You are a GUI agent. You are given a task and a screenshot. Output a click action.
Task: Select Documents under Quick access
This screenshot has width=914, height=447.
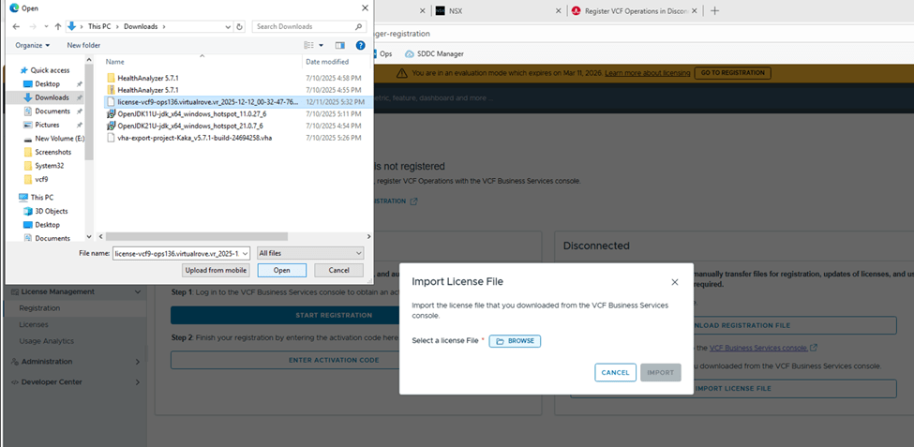click(52, 111)
